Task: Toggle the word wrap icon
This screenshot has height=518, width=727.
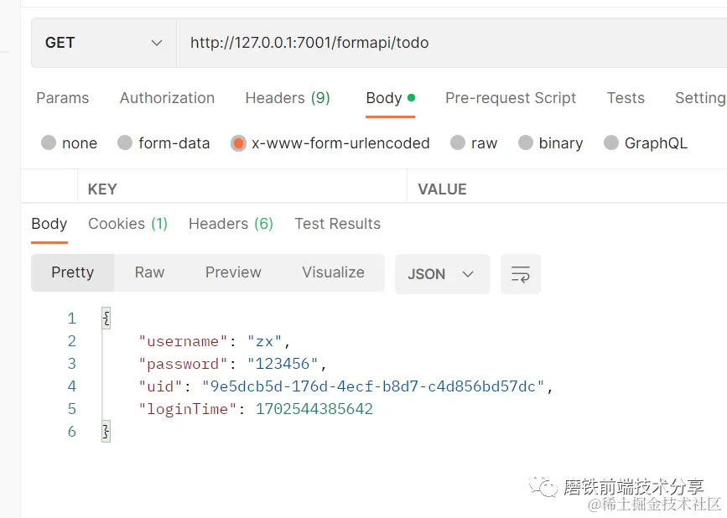Action: pos(520,274)
